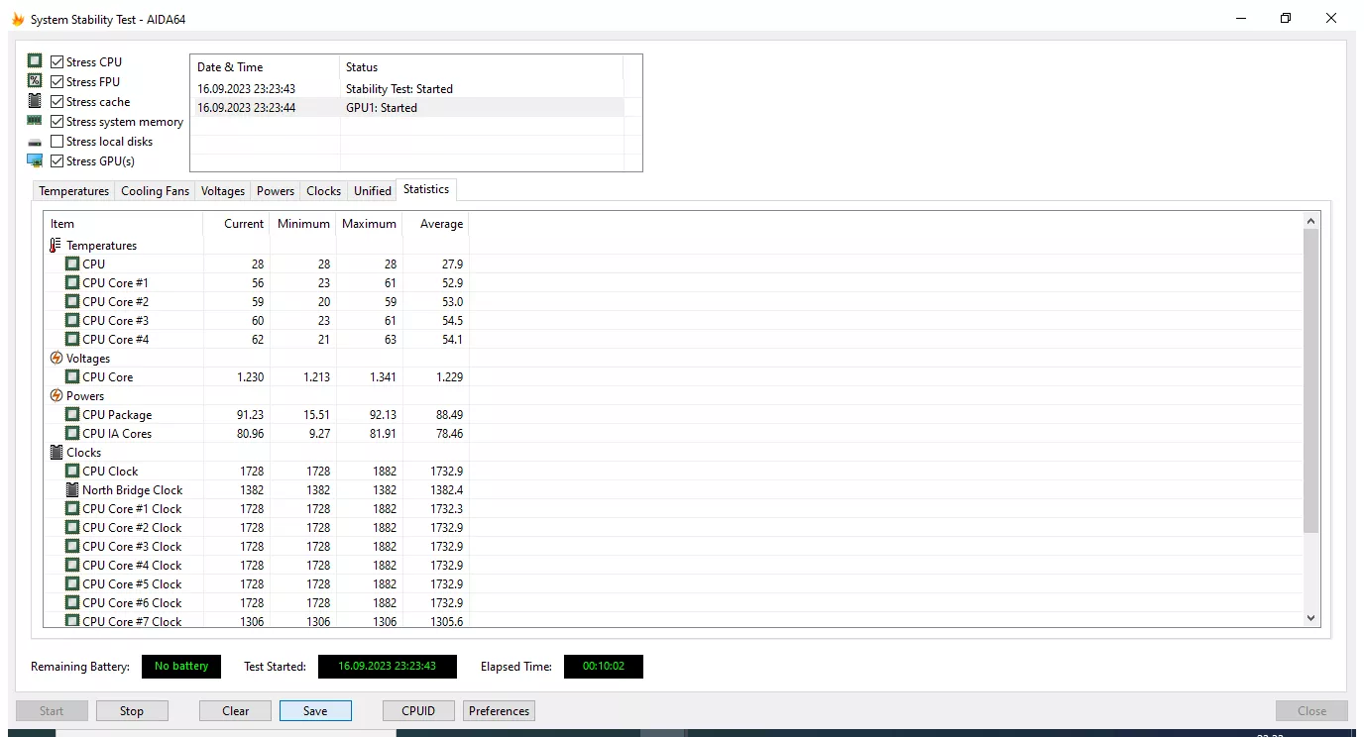Click the icon beside CPU Core #1 temperature
1364x737 pixels.
click(72, 282)
